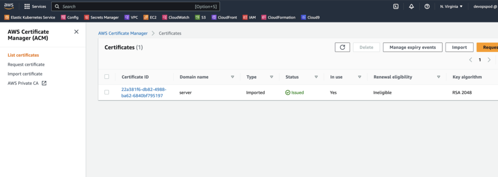498x177 pixels.
Task: Click the search magnifier icon
Action: 57,6
